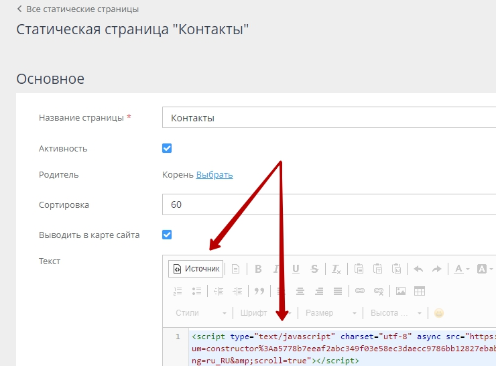This screenshot has width=496, height=366.
Task: Click the Источник source mode button
Action: (196, 269)
